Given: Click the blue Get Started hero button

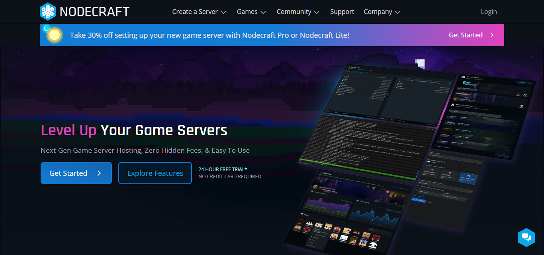Looking at the screenshot, I should point(76,173).
